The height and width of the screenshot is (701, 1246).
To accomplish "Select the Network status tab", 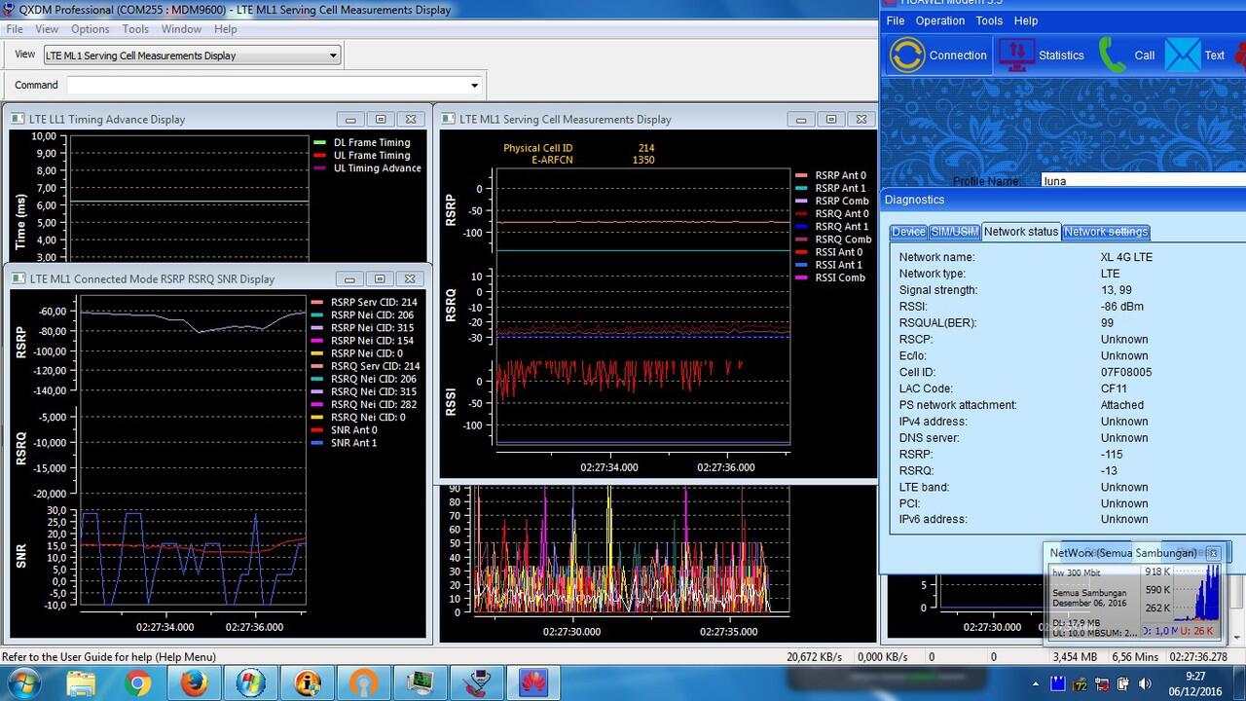I will pyautogui.click(x=1021, y=232).
